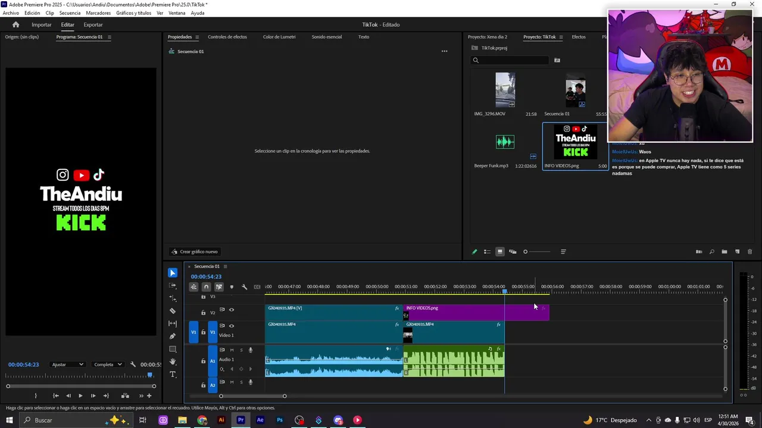Click the Exportar workspace button
The image size is (762, 428).
93,24
